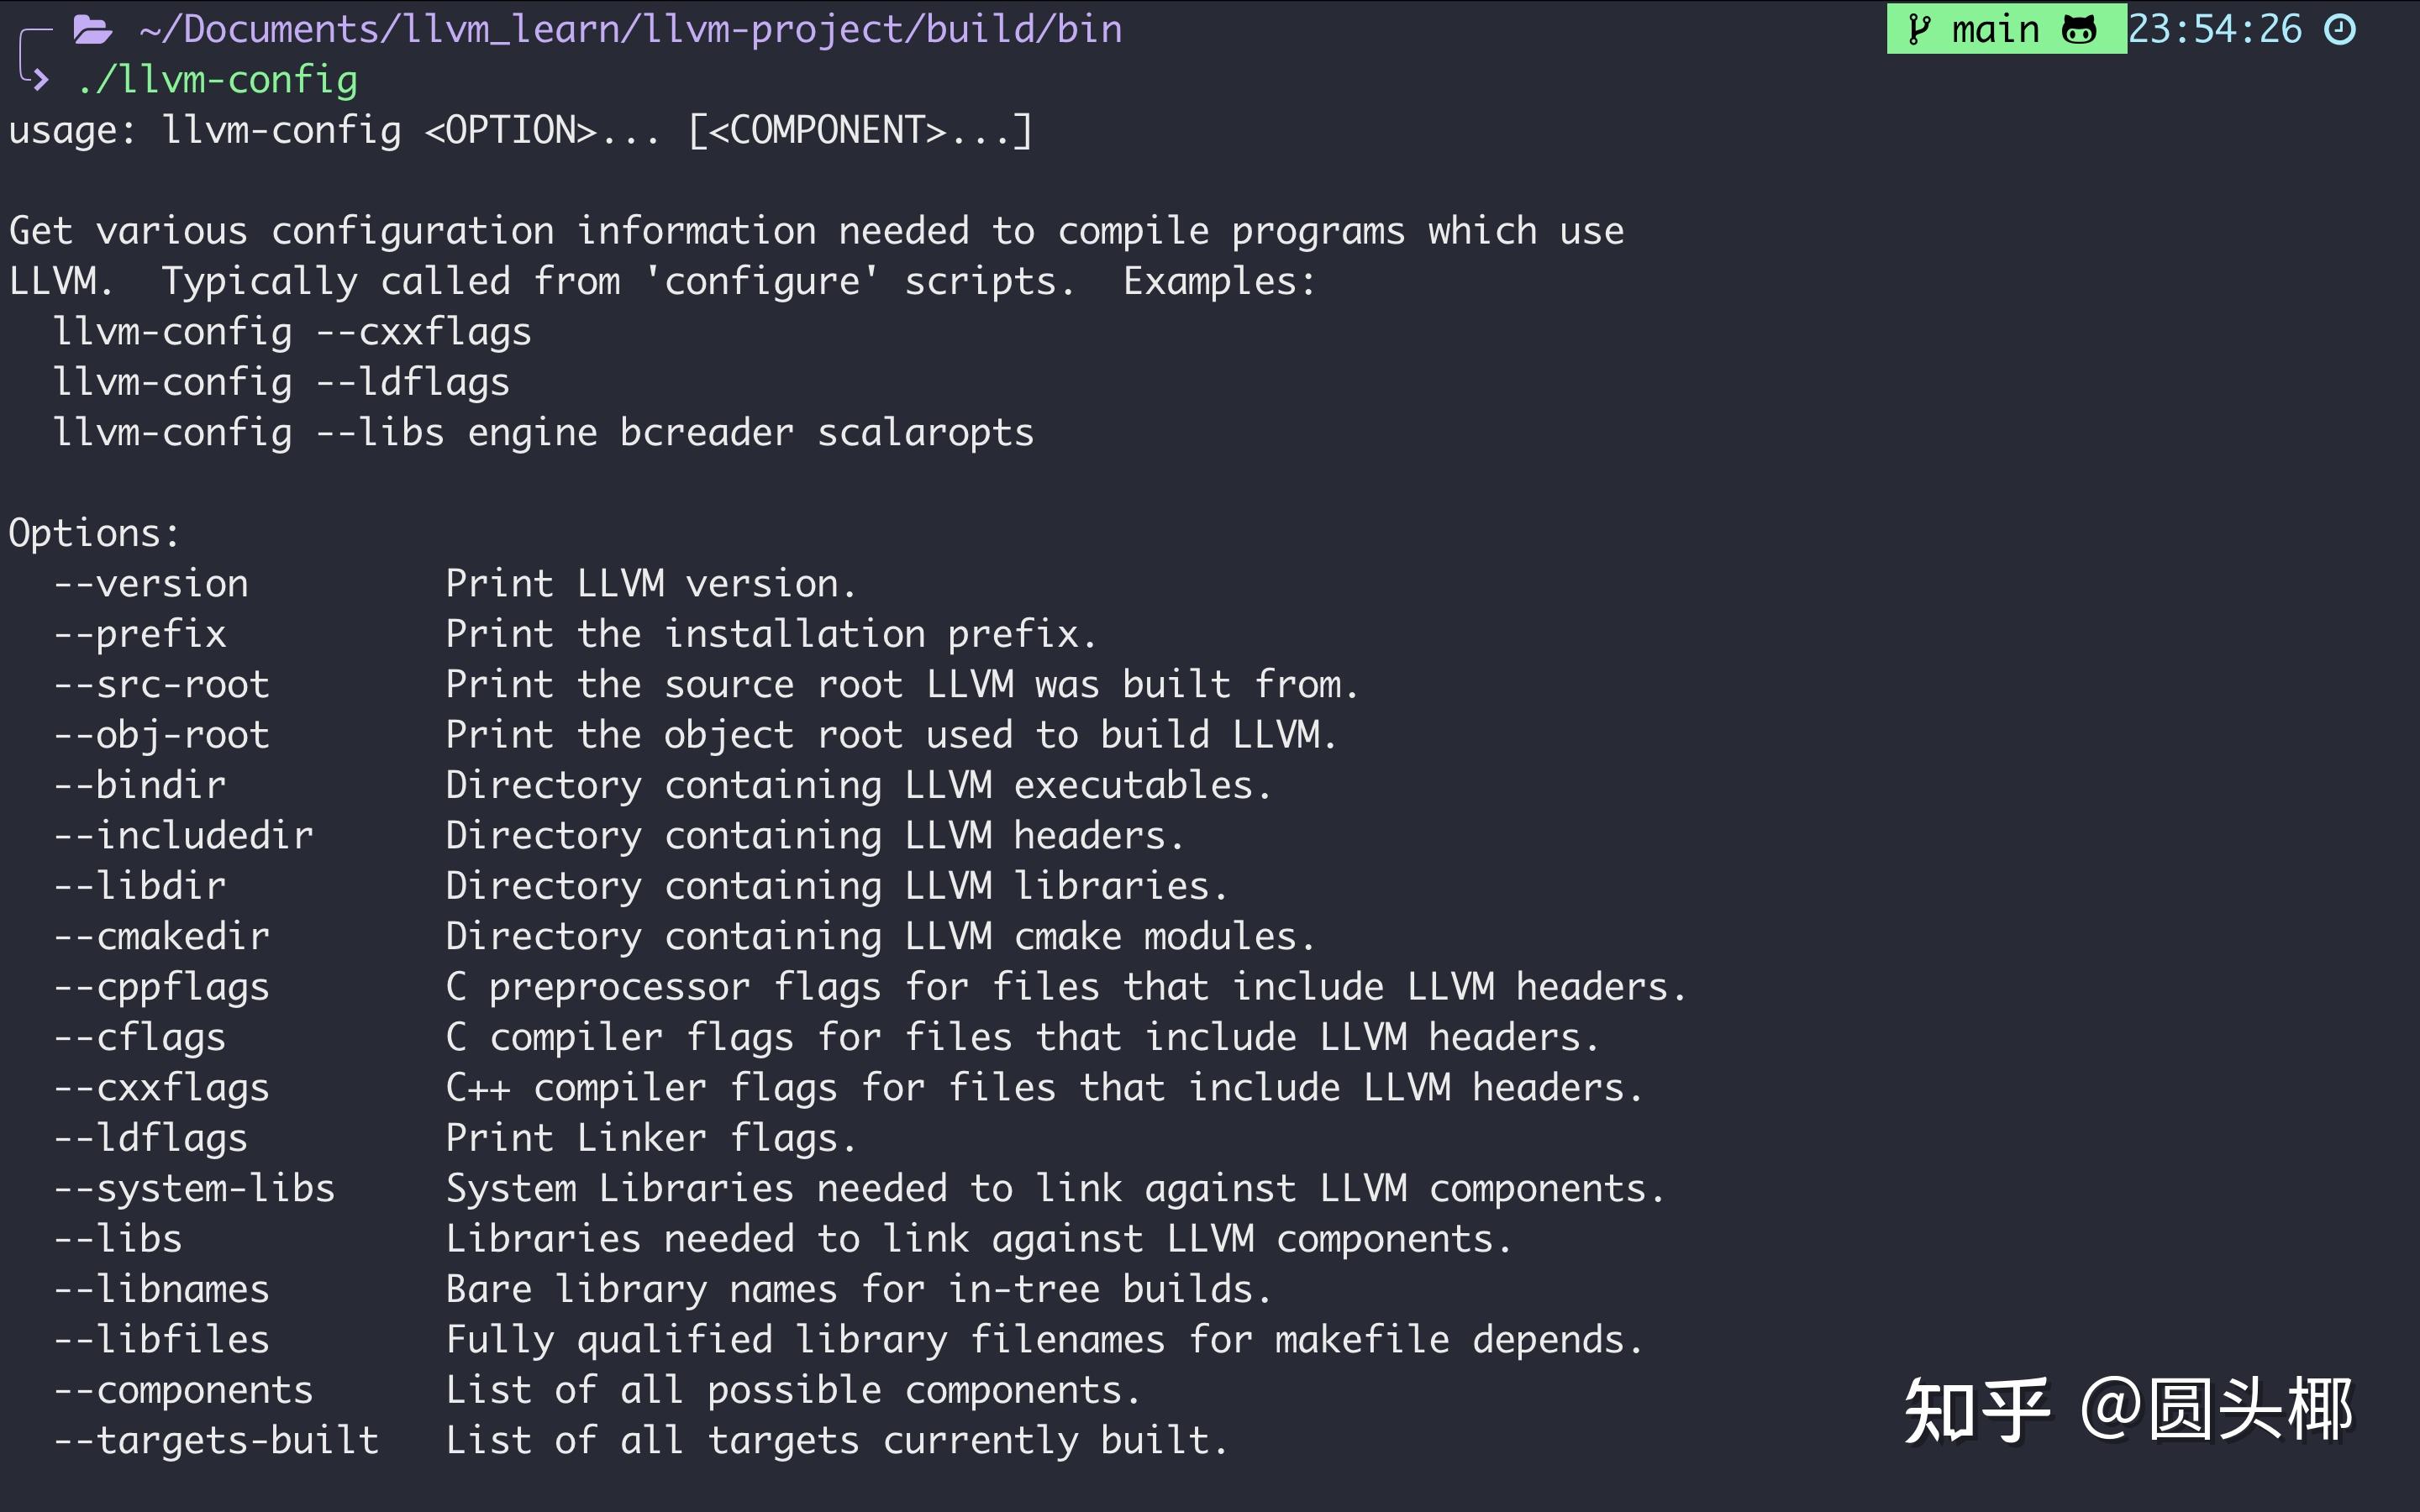The image size is (2420, 1512).
Task: Click the 'main' branch label
Action: tap(1995, 30)
